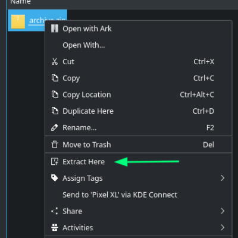The image size is (238, 238).
Task: Click the Name column header
Action: click(x=20, y=2)
